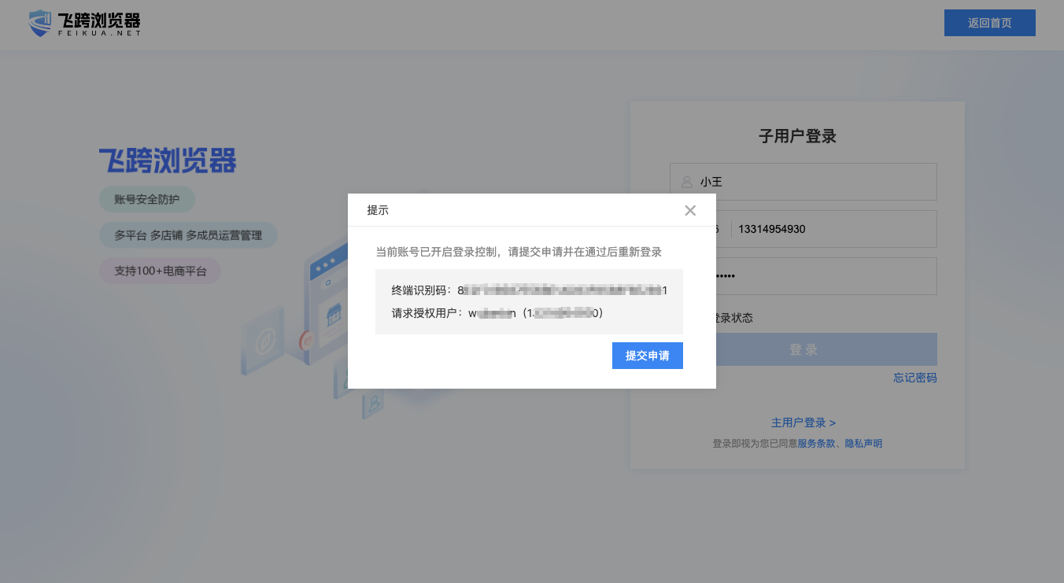This screenshot has height=583, width=1064.
Task: Click the 提交申请 button
Action: [648, 356]
